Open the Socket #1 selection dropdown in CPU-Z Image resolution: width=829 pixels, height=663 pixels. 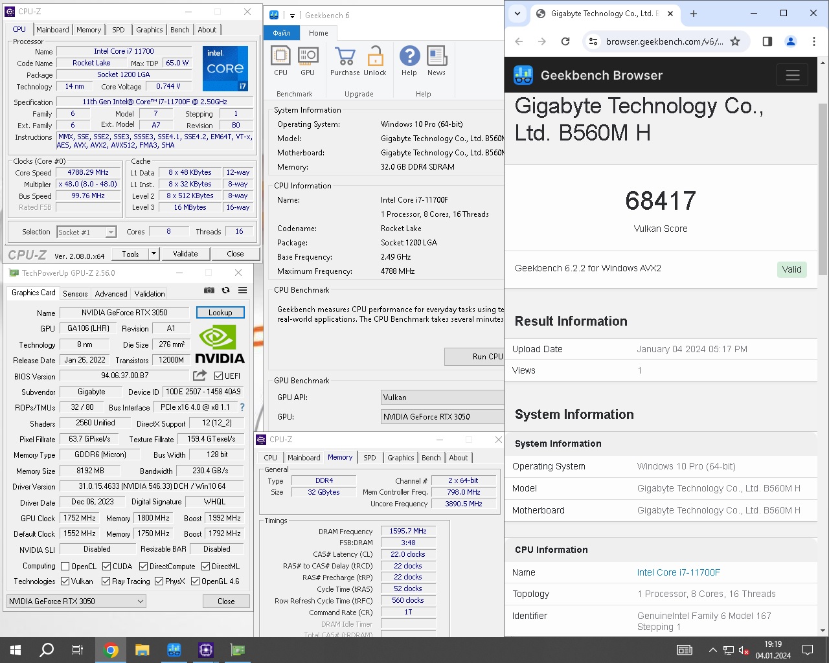86,232
